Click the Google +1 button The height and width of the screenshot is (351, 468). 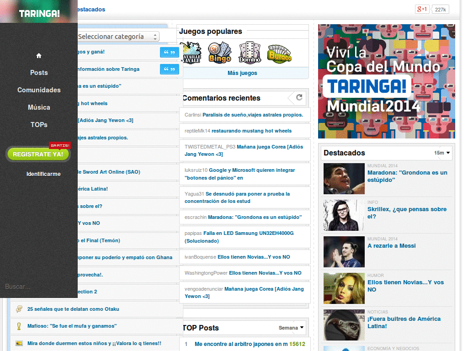click(x=422, y=9)
